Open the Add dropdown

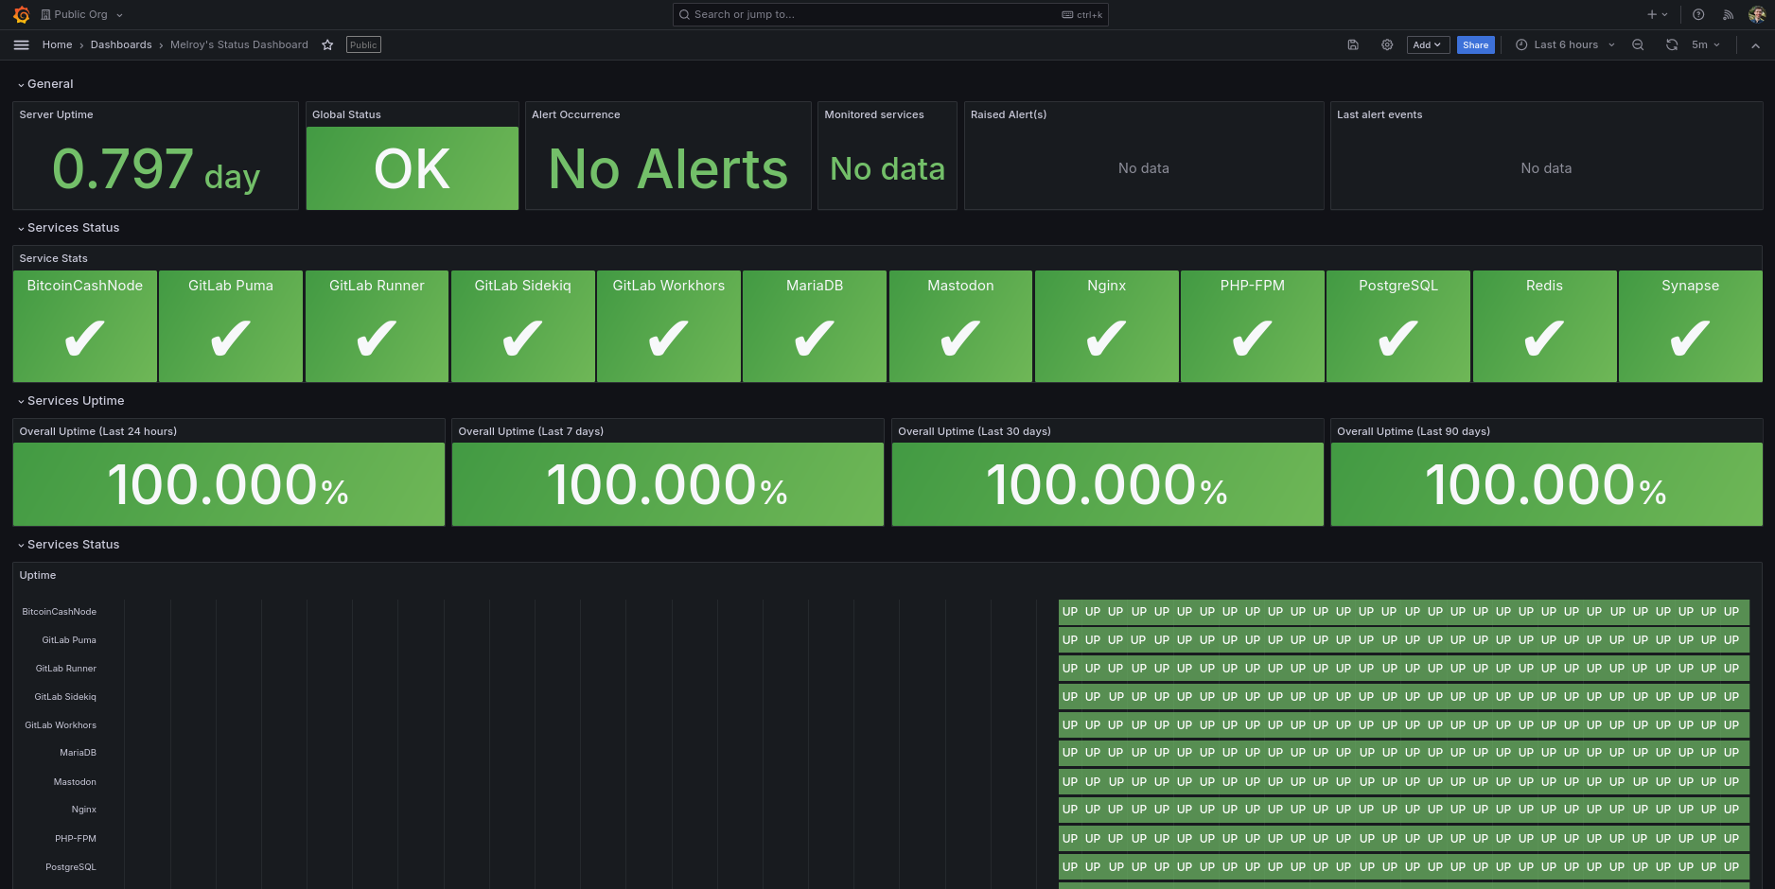coord(1427,44)
